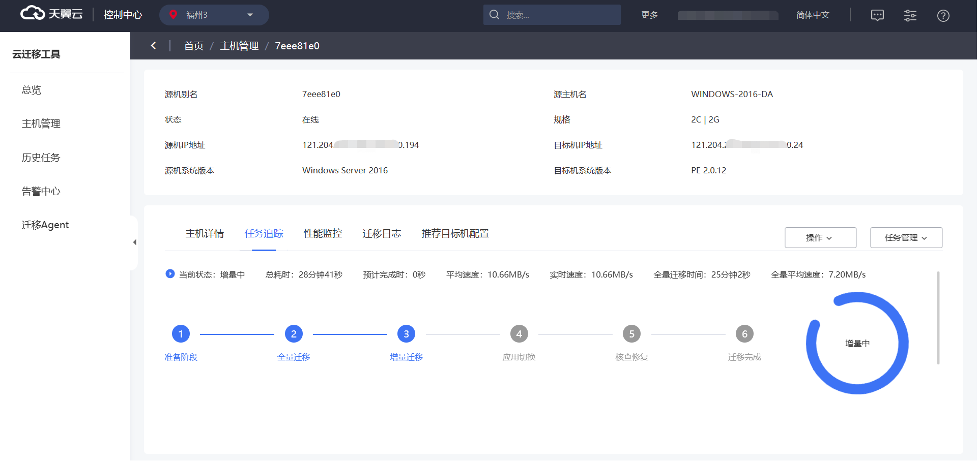Click step 3 circle 增量迁移
978x461 pixels.
click(406, 334)
